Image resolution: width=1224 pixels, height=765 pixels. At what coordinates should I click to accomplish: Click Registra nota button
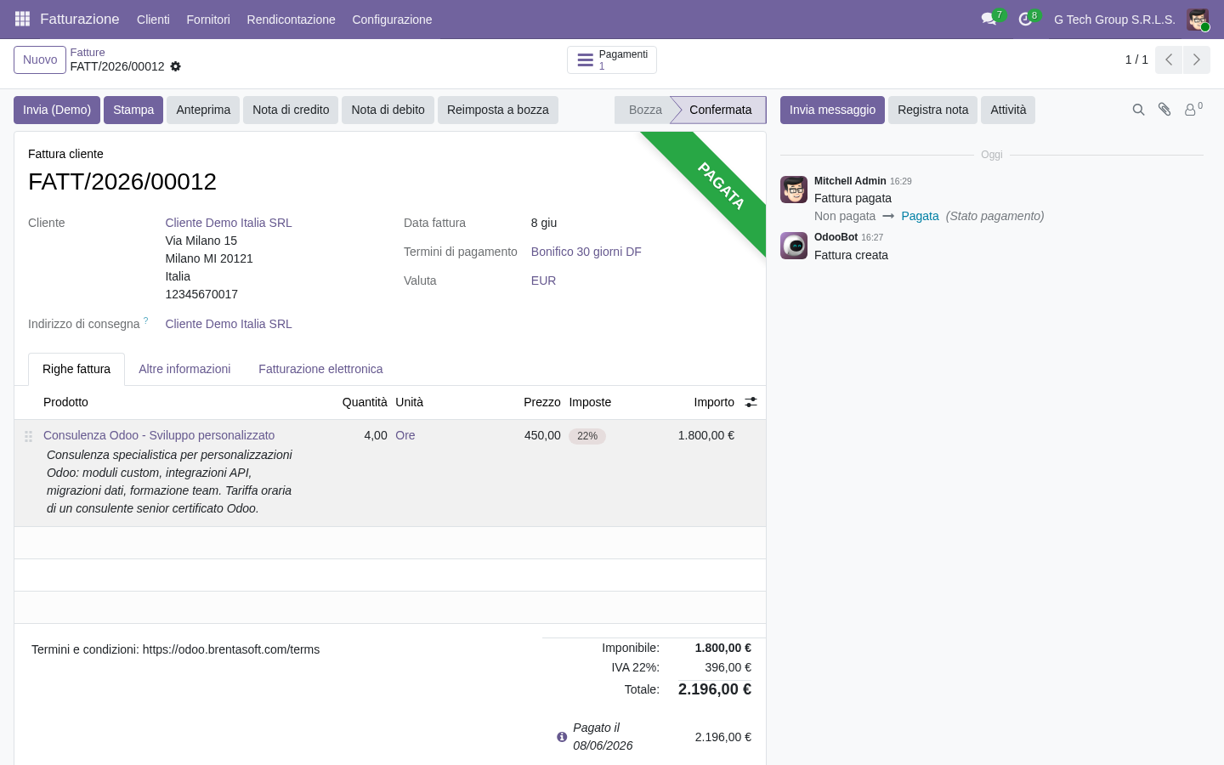[932, 110]
